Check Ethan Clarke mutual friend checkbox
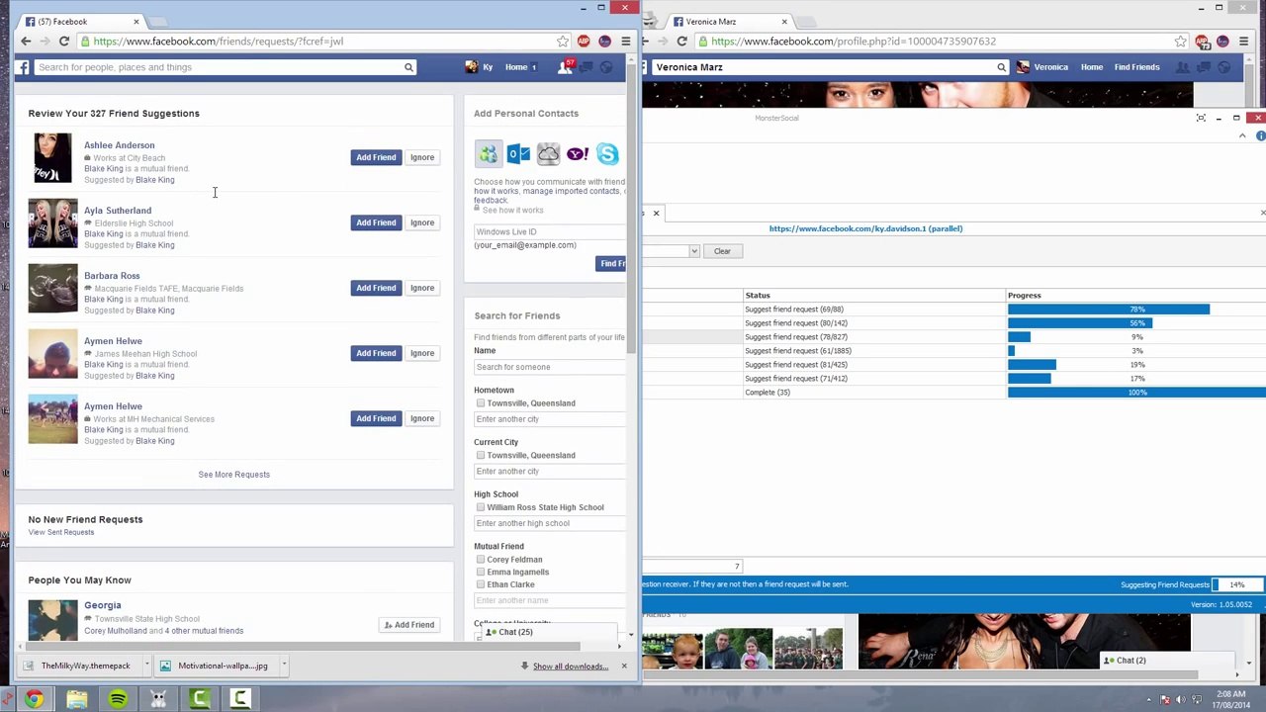The image size is (1266, 712). tap(481, 584)
